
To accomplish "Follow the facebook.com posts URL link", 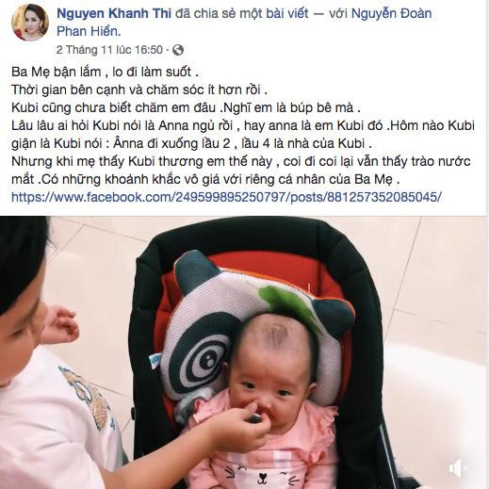I will tap(227, 197).
